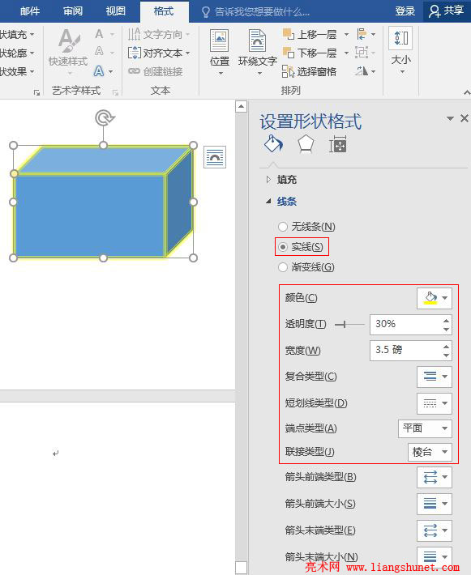Open the task pane options dropdown arrow
Image resolution: width=471 pixels, height=575 pixels.
point(450,118)
